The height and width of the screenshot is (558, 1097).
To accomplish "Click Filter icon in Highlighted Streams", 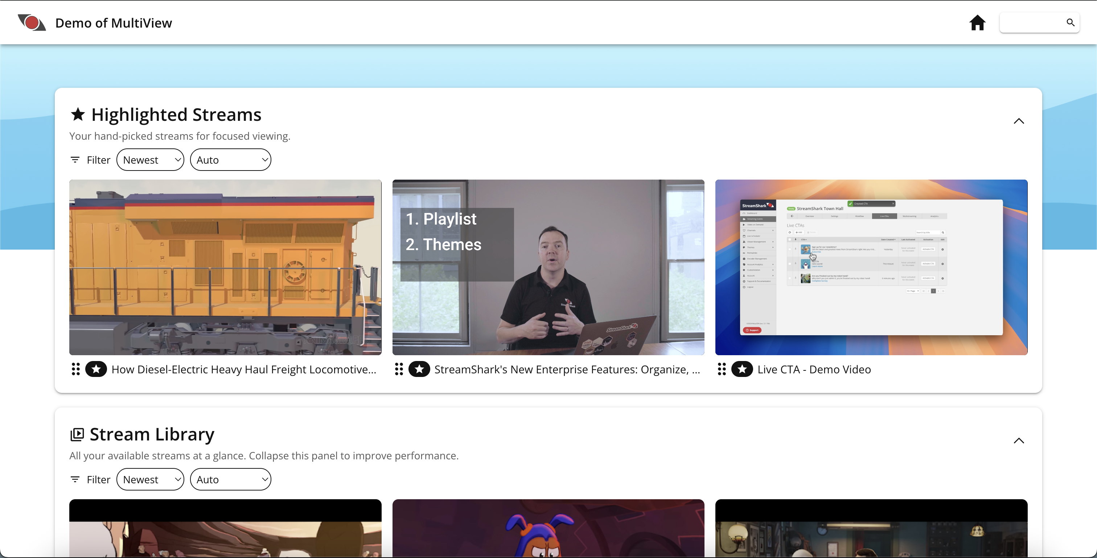I will pyautogui.click(x=75, y=160).
